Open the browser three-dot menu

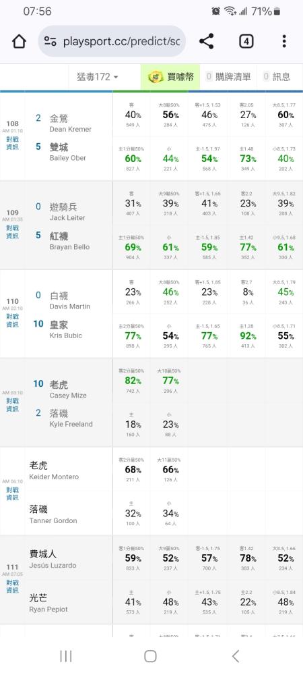[x=284, y=41]
